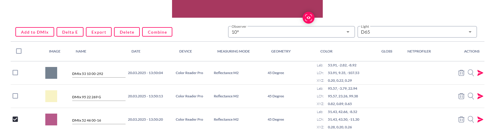Edit the name field DMIx 53 10 00-292
The width and height of the screenshot is (488, 131).
point(99,74)
